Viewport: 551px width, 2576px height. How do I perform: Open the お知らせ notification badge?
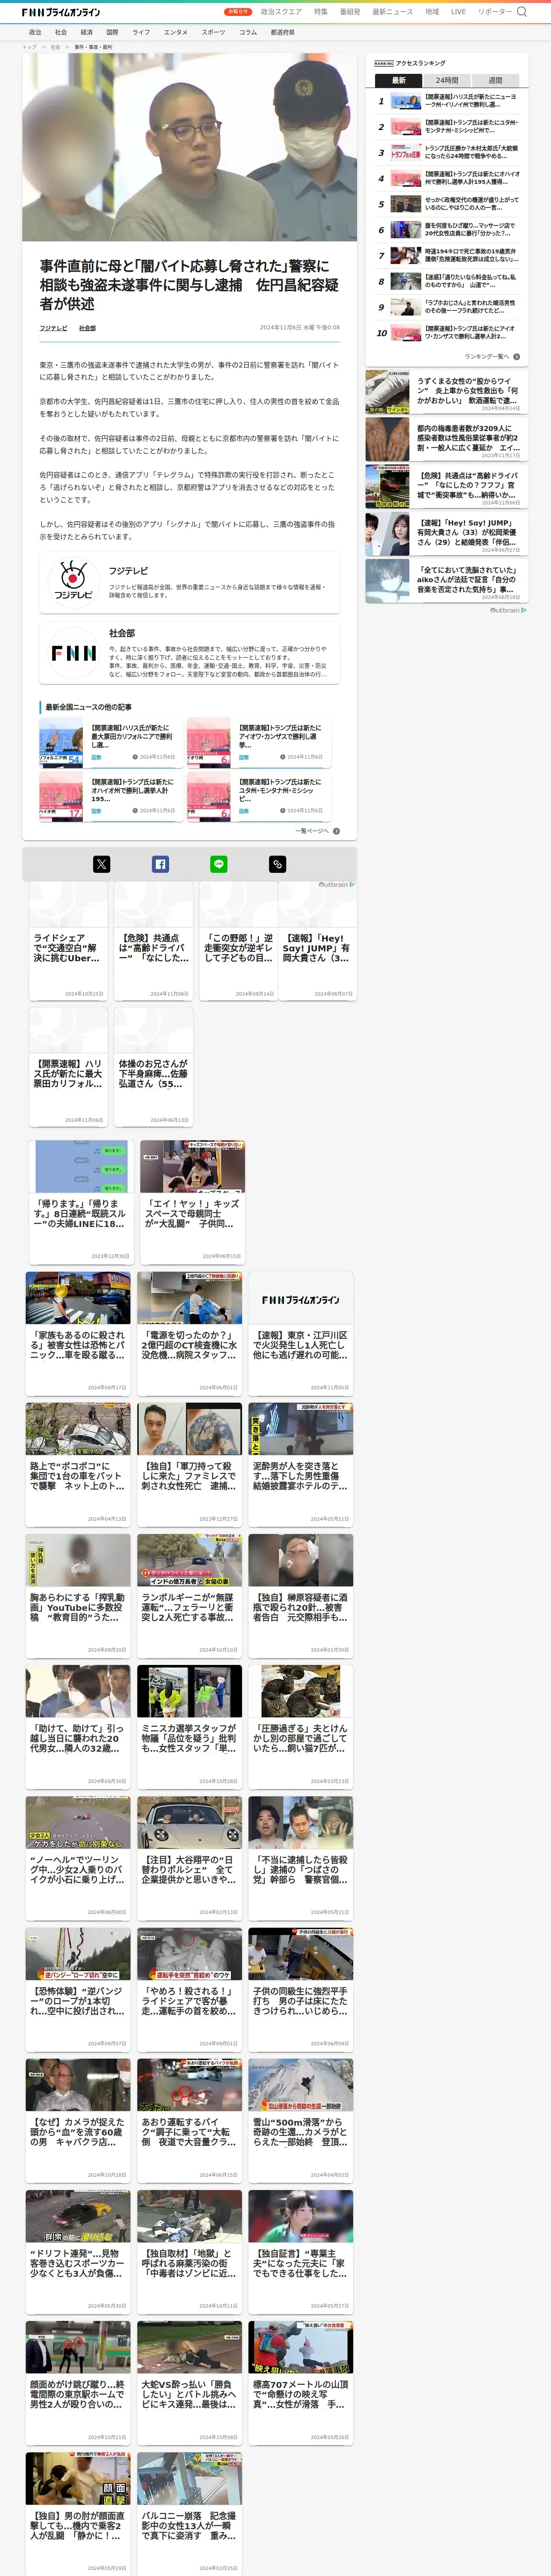[x=238, y=12]
